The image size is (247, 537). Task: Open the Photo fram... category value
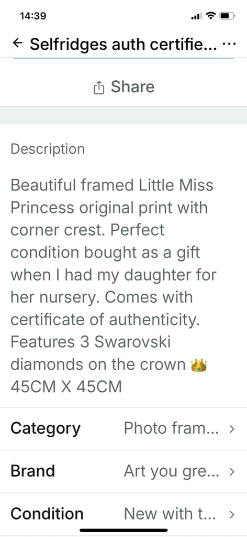pyautogui.click(x=171, y=428)
